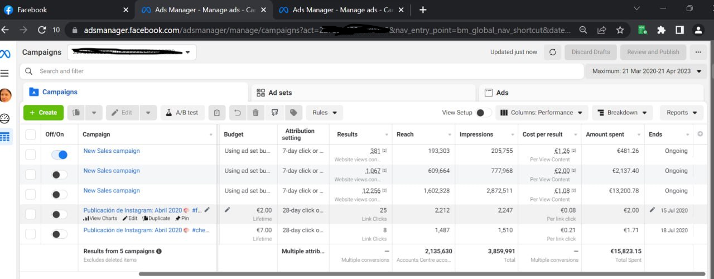Open a new browser tab
714x279 pixels.
423,9
